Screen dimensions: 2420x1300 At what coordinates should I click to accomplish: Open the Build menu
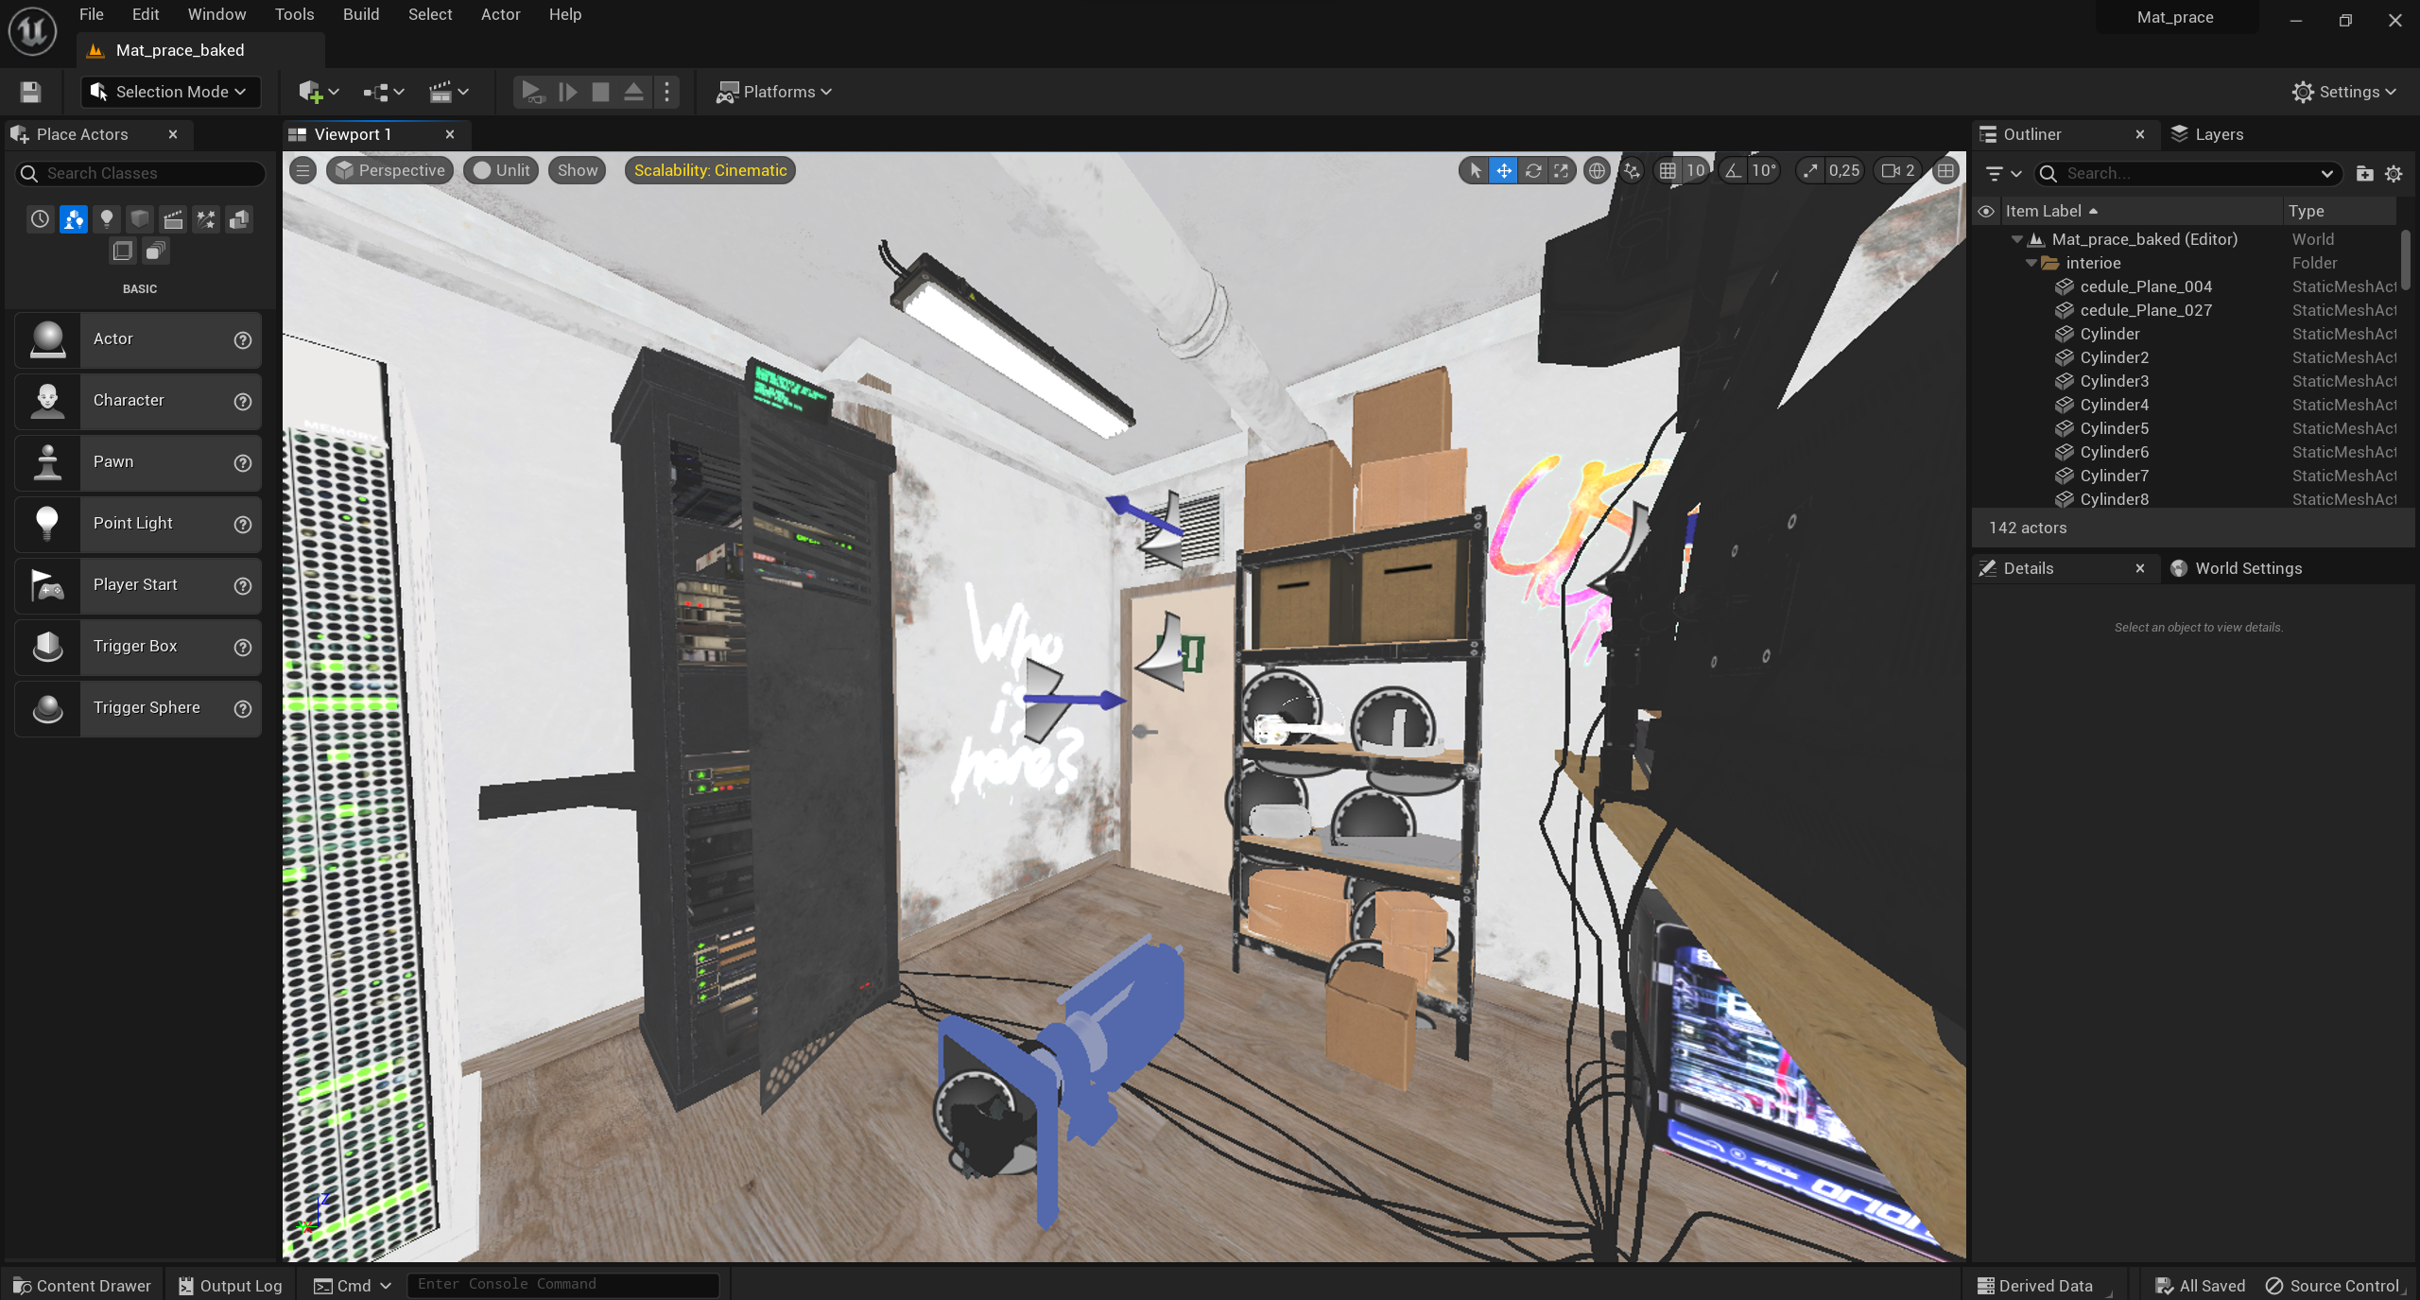click(x=360, y=14)
